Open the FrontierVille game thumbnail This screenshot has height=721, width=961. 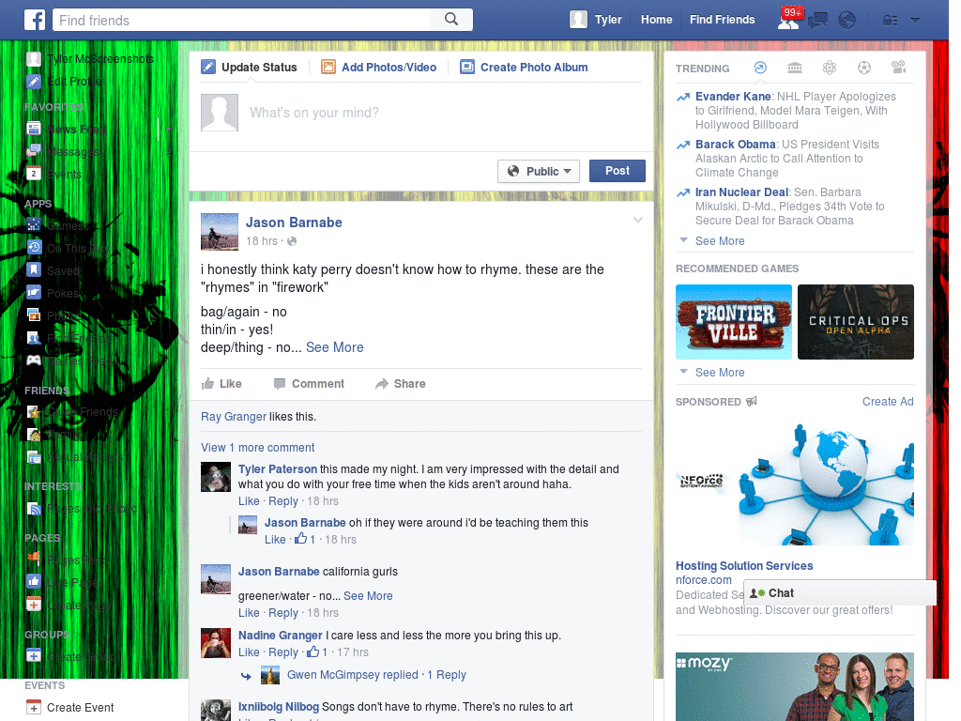[x=734, y=322]
